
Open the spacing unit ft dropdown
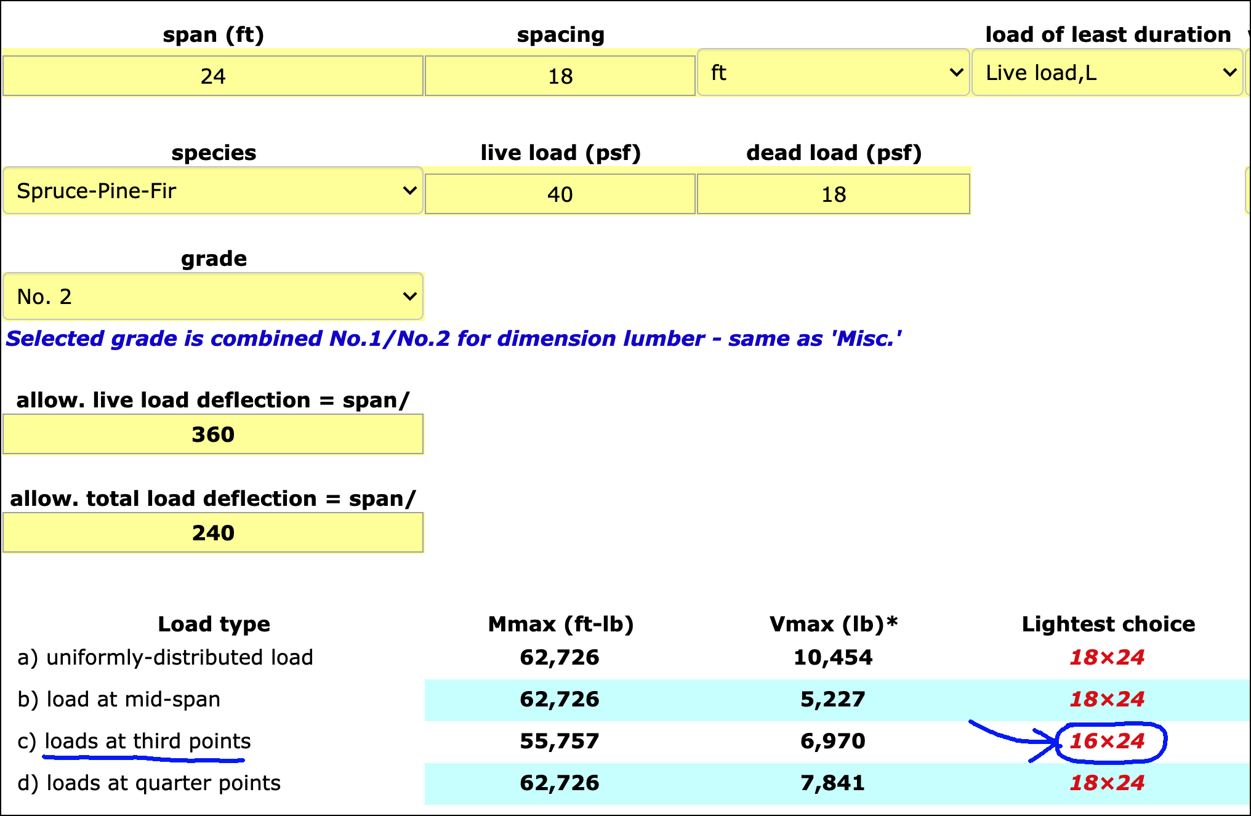(833, 73)
